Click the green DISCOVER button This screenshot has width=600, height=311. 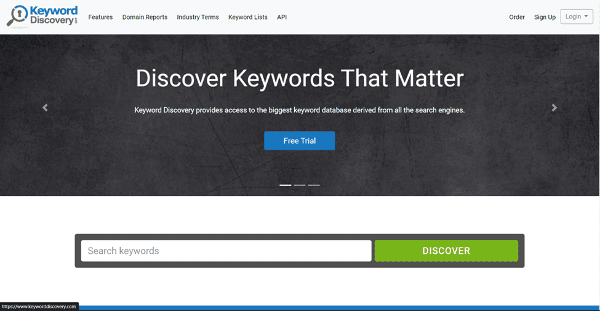[446, 251]
